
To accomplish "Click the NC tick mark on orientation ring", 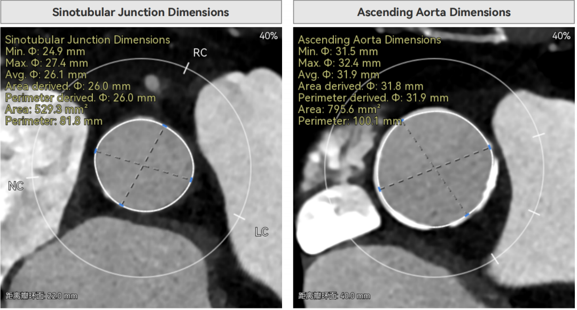I will 33,178.
